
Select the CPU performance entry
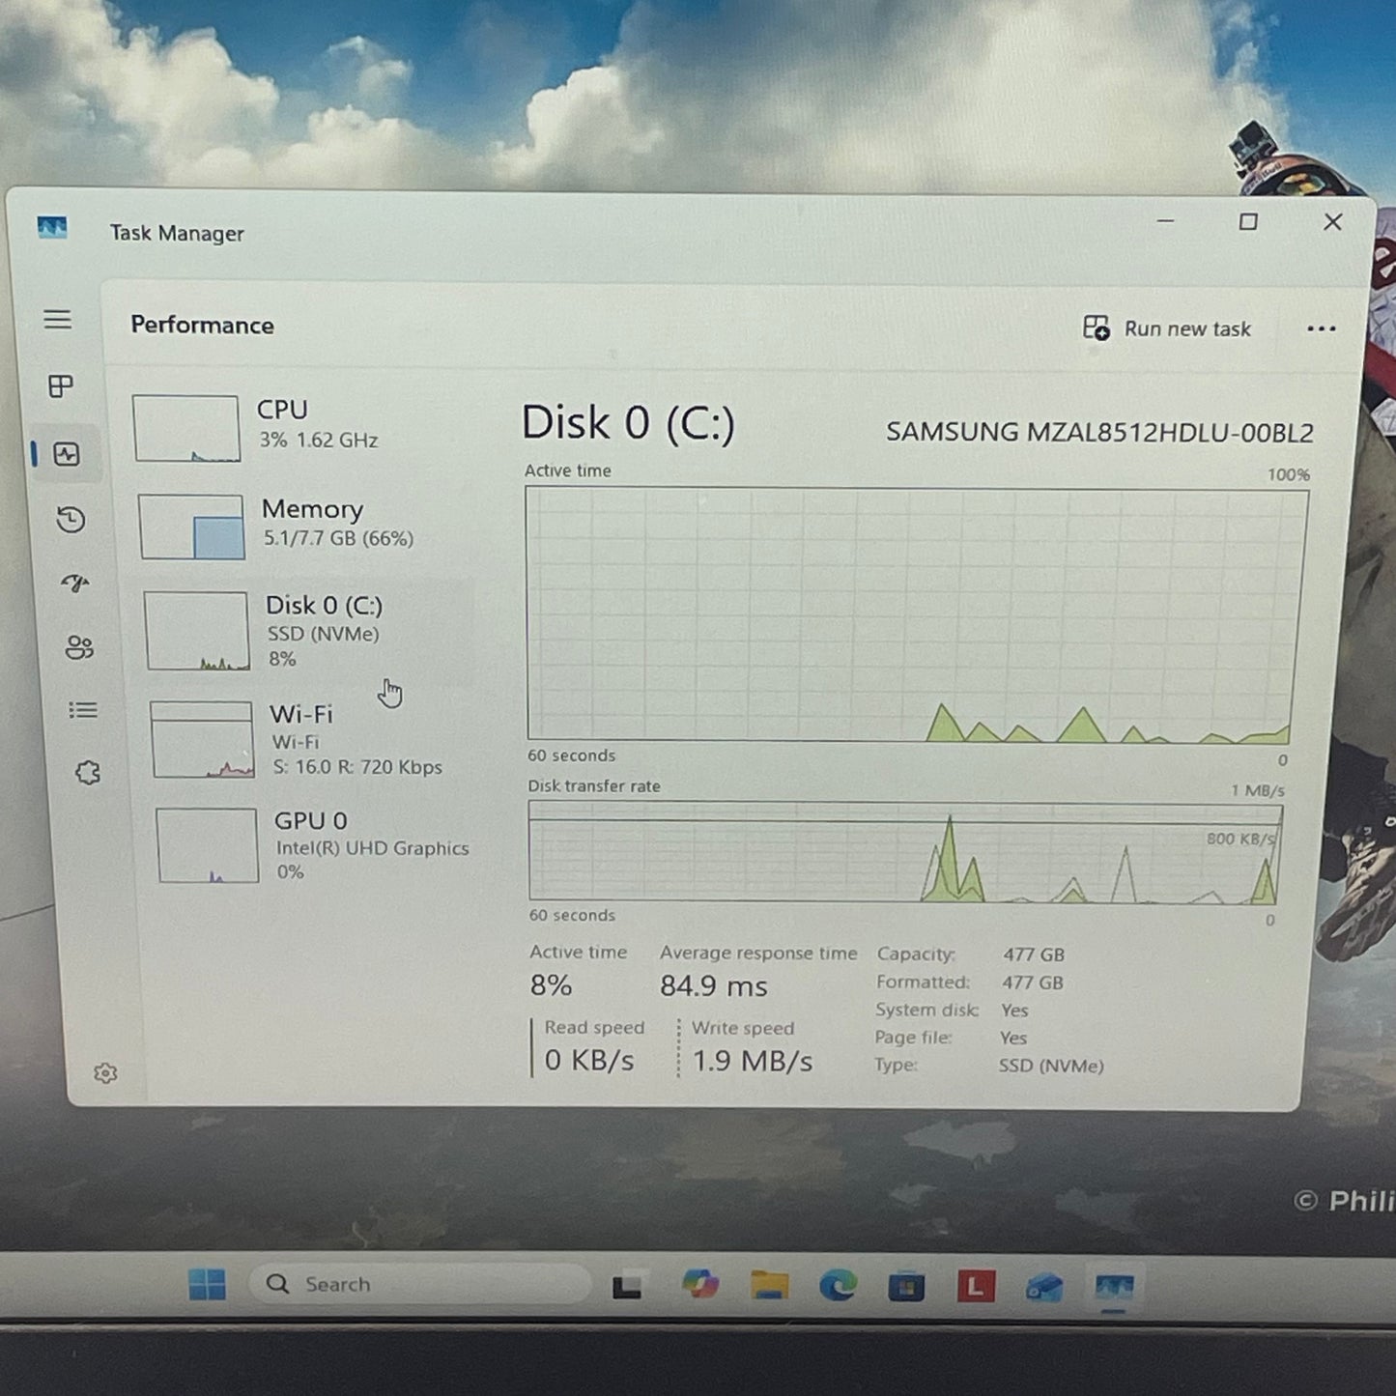coord(301,426)
